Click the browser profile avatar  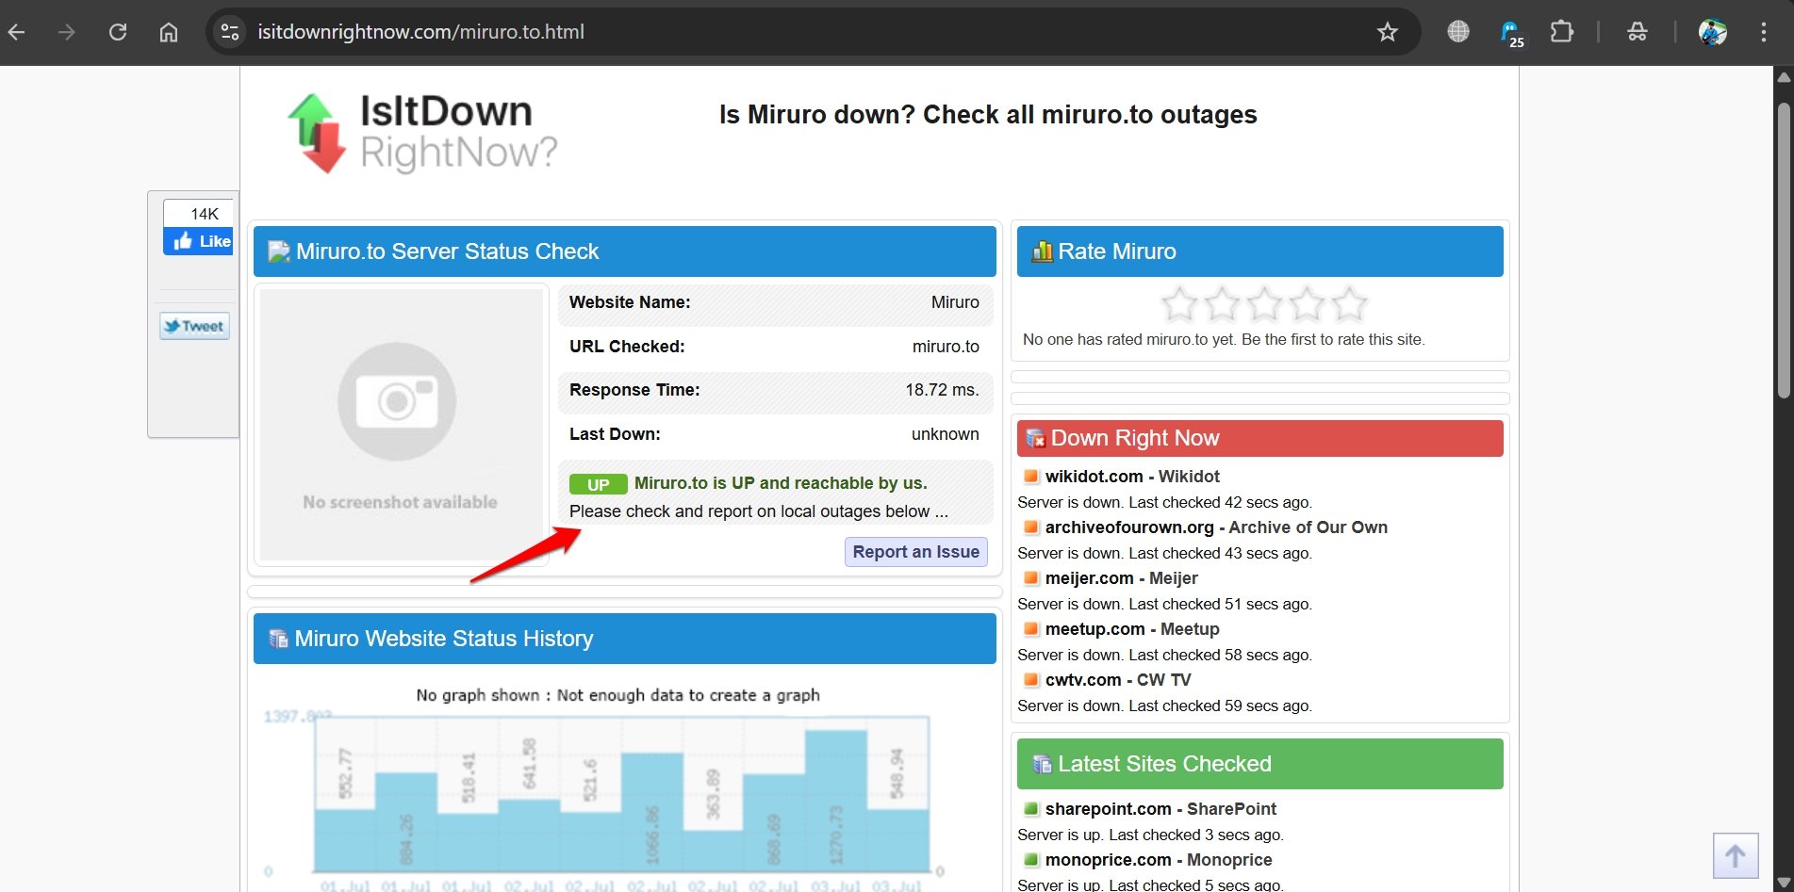[x=1713, y=31]
